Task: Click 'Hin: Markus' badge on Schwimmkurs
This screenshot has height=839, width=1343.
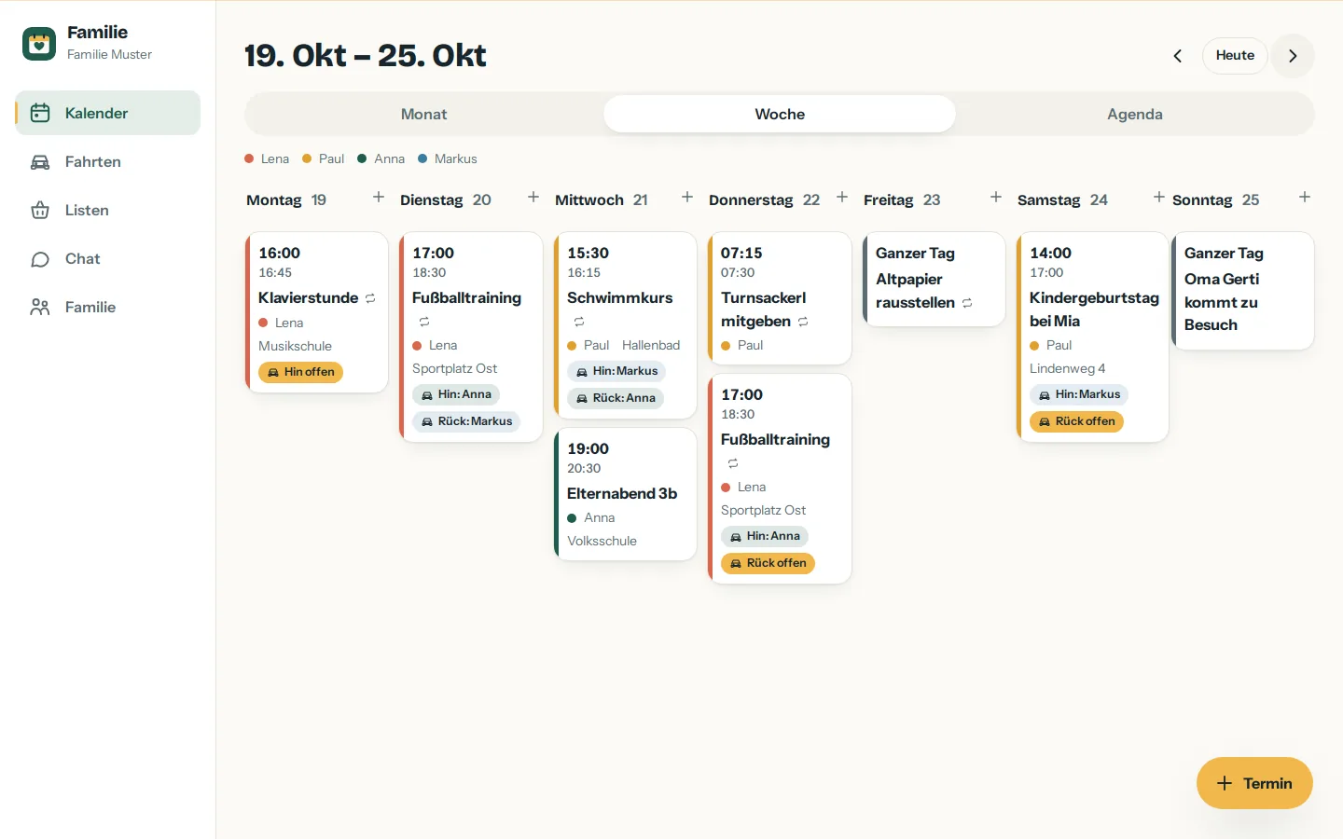Action: pyautogui.click(x=616, y=371)
